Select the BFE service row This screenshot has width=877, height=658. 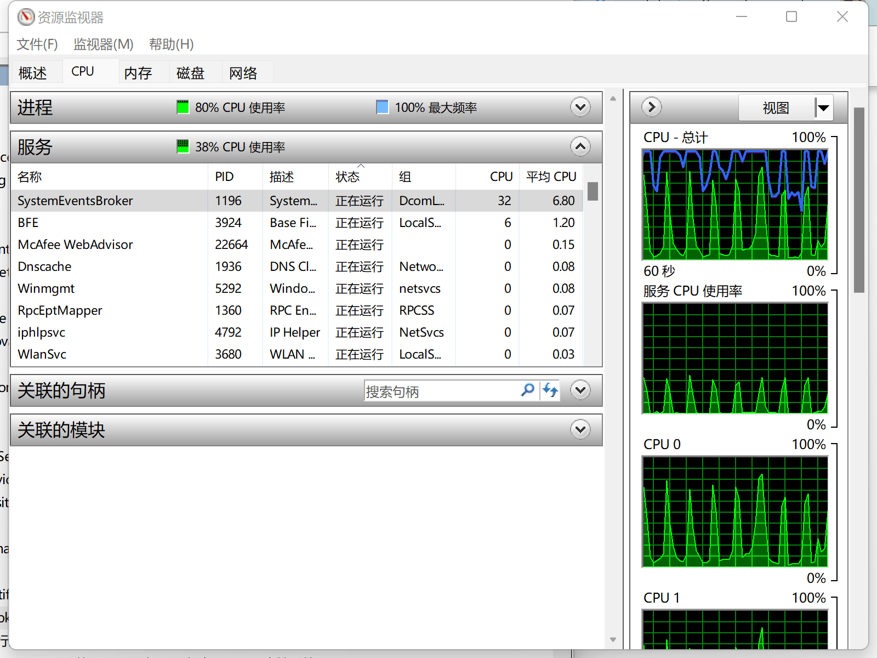(x=297, y=223)
